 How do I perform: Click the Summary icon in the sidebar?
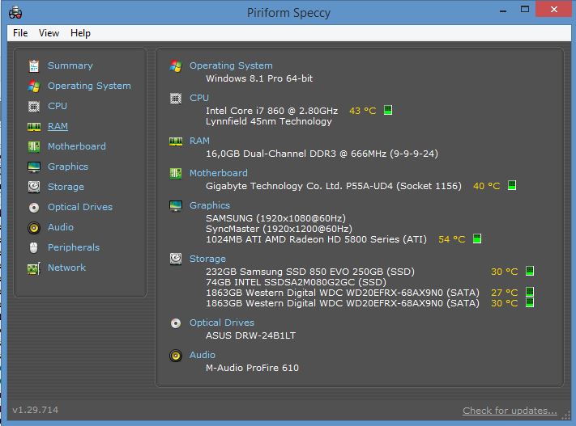click(33, 65)
